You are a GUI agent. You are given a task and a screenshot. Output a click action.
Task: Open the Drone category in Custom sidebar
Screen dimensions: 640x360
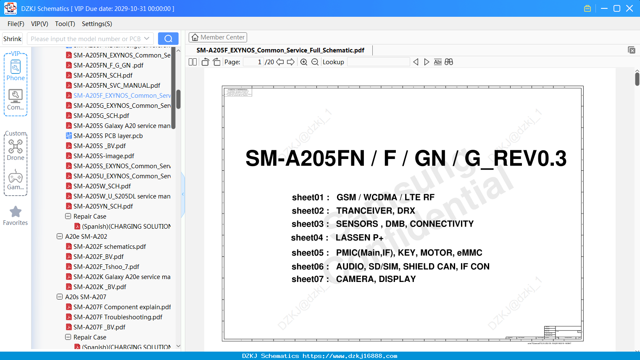click(x=16, y=150)
